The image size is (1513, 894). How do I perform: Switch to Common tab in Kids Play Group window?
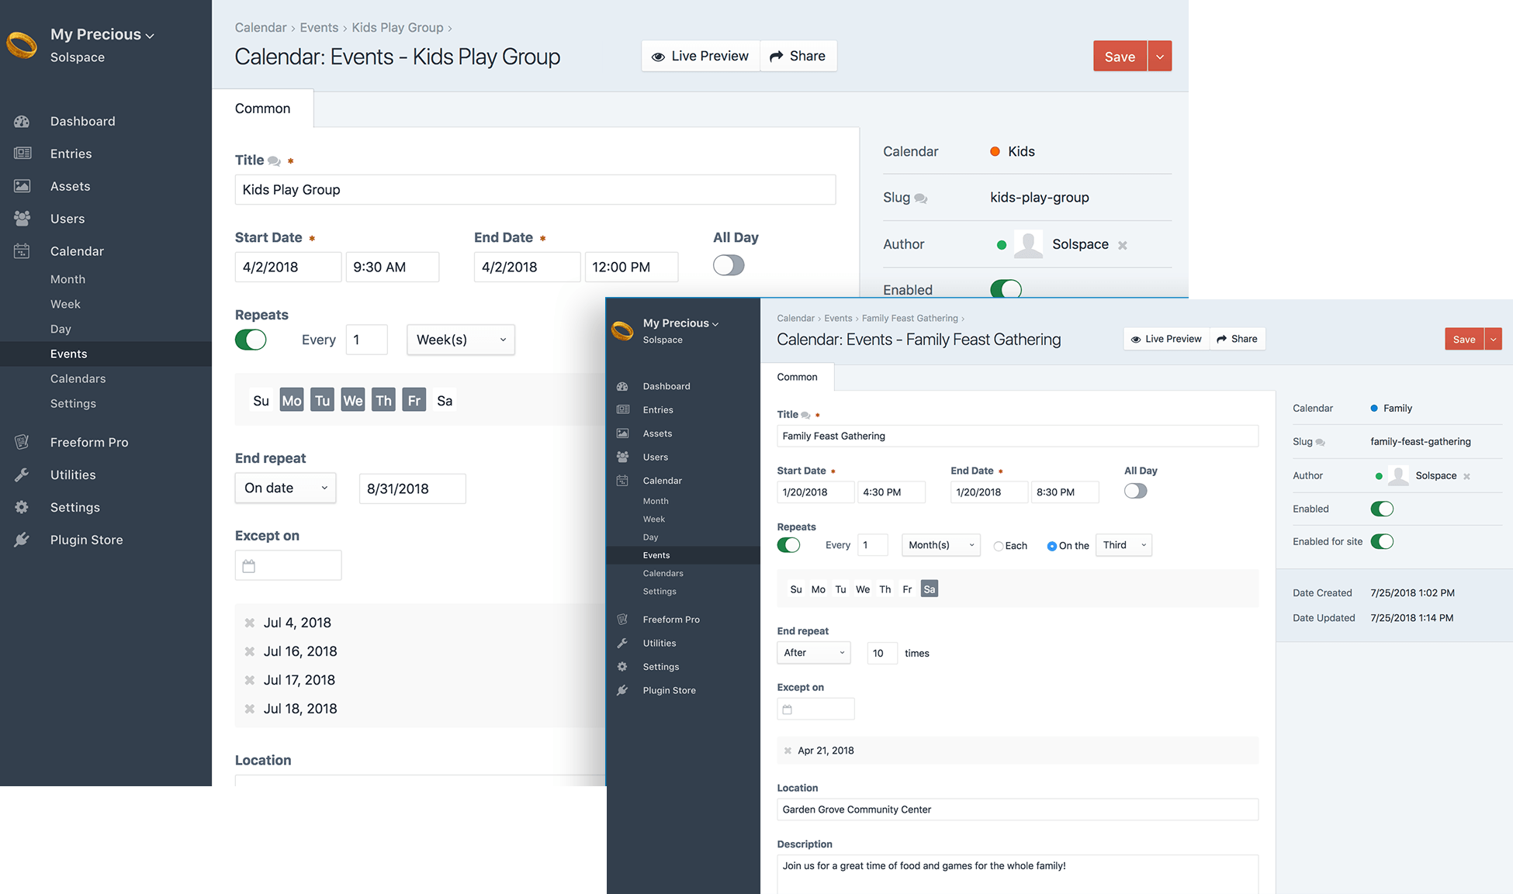(x=262, y=109)
